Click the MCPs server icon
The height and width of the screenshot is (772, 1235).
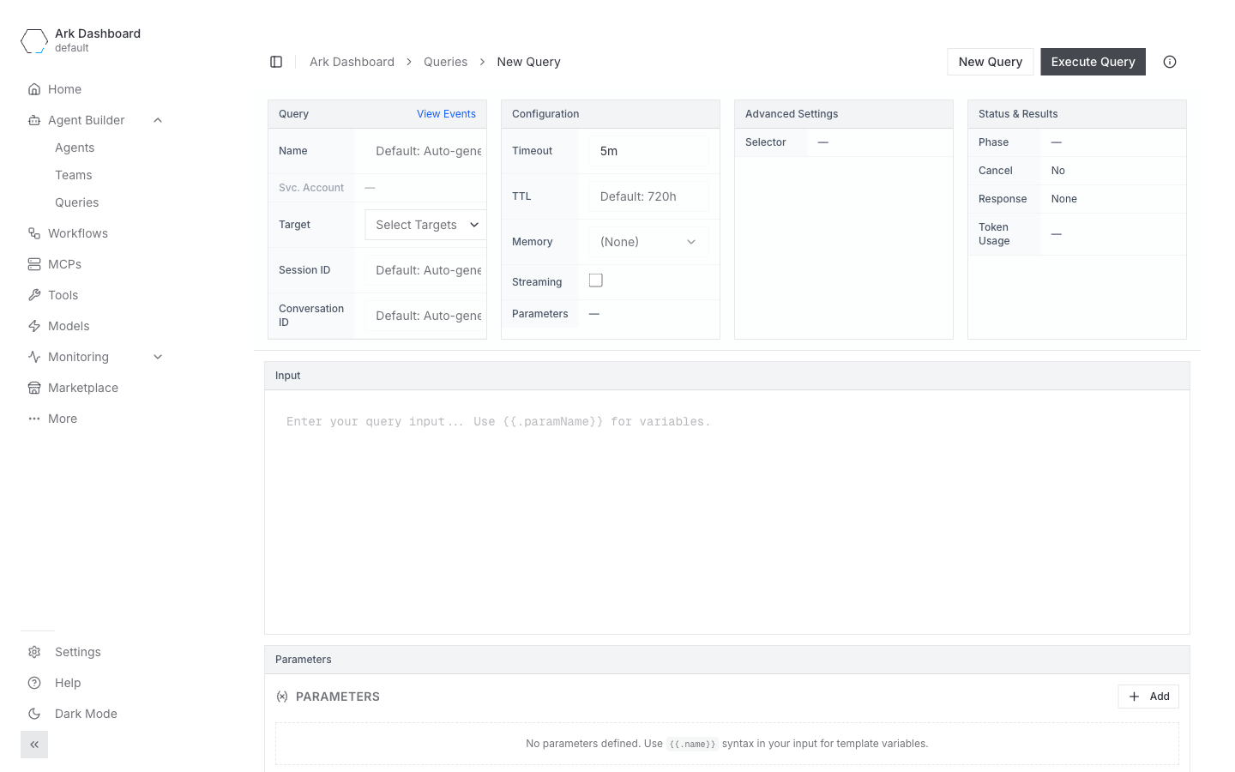click(34, 264)
